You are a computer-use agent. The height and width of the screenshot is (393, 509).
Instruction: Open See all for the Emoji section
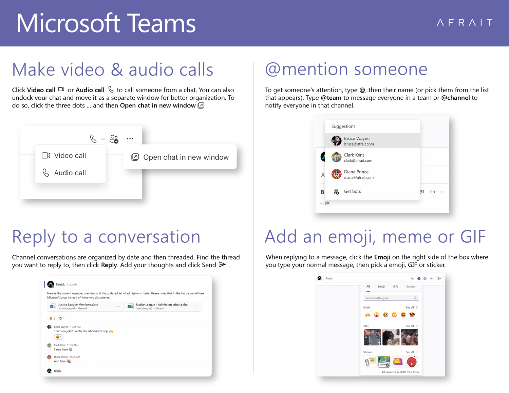410,307
